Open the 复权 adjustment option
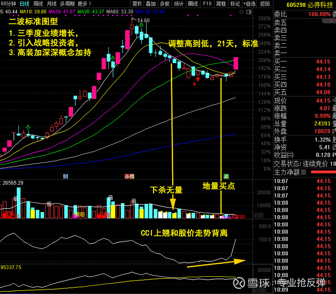This screenshot has height=294, width=336. pos(137,4)
